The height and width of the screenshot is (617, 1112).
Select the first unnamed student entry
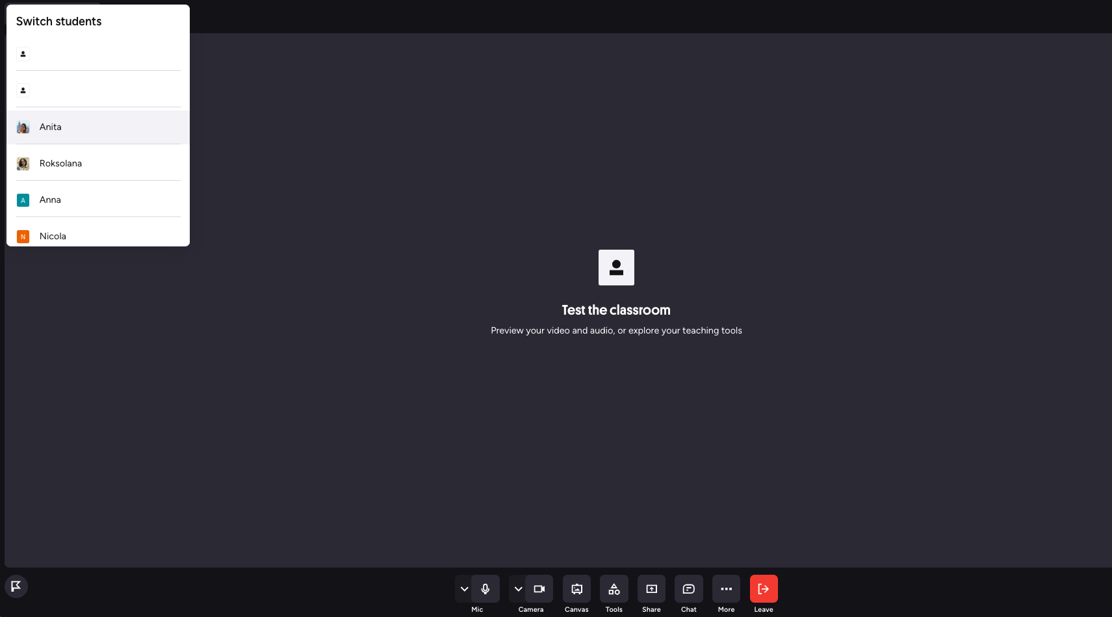click(x=97, y=55)
